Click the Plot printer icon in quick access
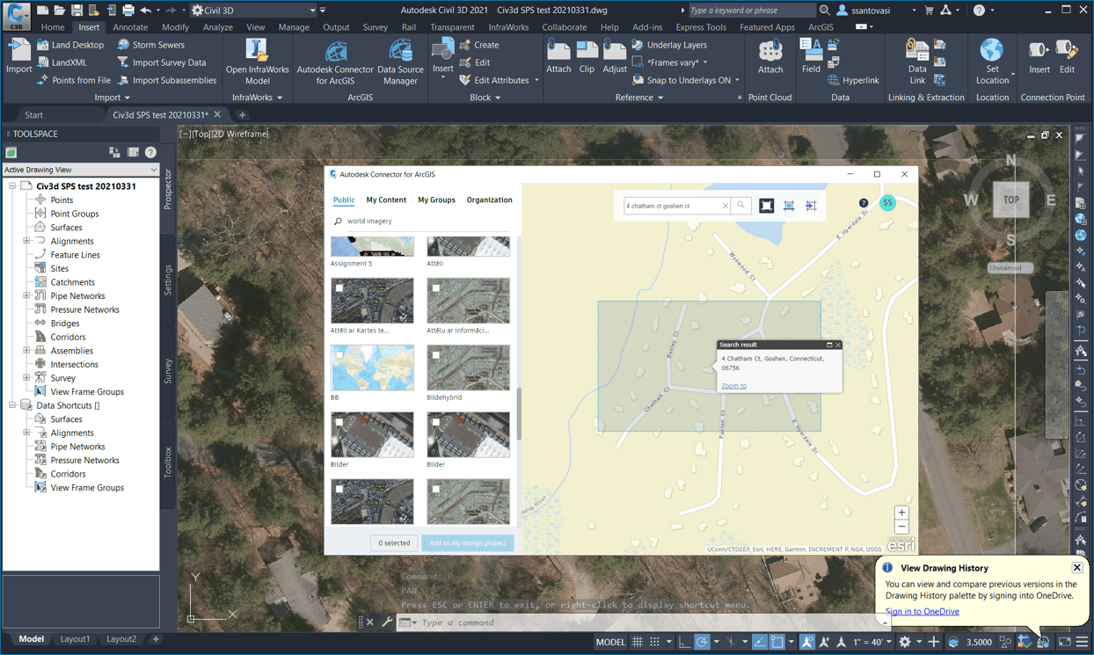 click(x=128, y=11)
